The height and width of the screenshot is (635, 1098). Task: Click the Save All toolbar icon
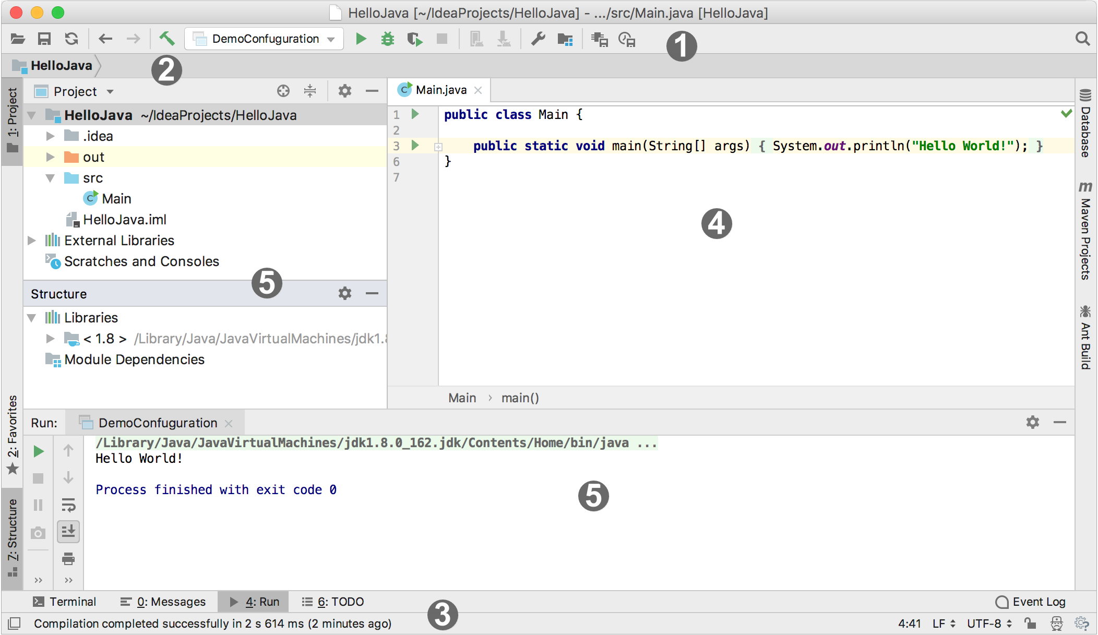tap(44, 39)
